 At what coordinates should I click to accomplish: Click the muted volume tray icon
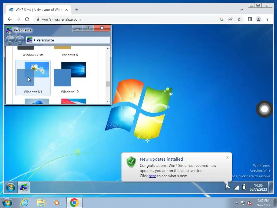(x=250, y=203)
